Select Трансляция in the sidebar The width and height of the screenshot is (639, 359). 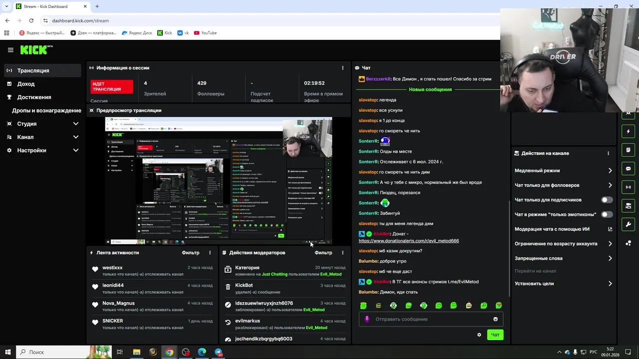(x=43, y=71)
